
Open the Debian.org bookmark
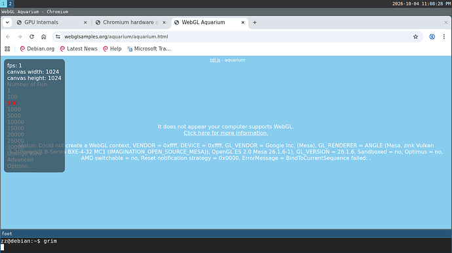tap(37, 49)
